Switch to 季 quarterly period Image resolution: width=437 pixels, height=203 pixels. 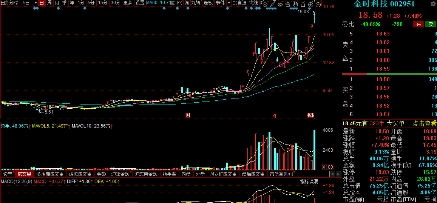pos(64,3)
